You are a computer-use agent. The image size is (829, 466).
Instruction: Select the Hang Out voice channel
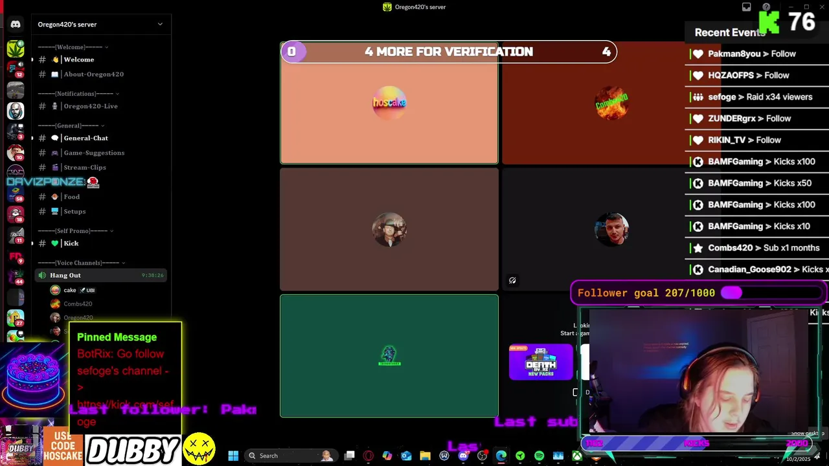click(x=100, y=275)
